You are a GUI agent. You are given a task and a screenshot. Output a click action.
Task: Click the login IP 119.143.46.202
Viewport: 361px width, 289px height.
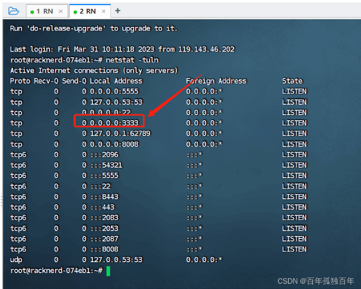206,49
